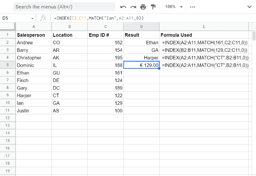This screenshot has height=176, width=256.
Task: Select the Paint format tool
Action: click(153, 7)
